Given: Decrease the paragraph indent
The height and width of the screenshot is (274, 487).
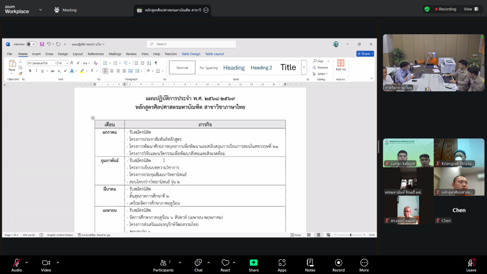Looking at the screenshot, I should click(136, 63).
